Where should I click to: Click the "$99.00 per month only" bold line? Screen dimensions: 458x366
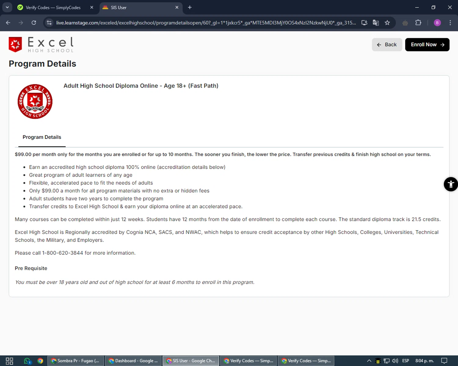tap(223, 154)
